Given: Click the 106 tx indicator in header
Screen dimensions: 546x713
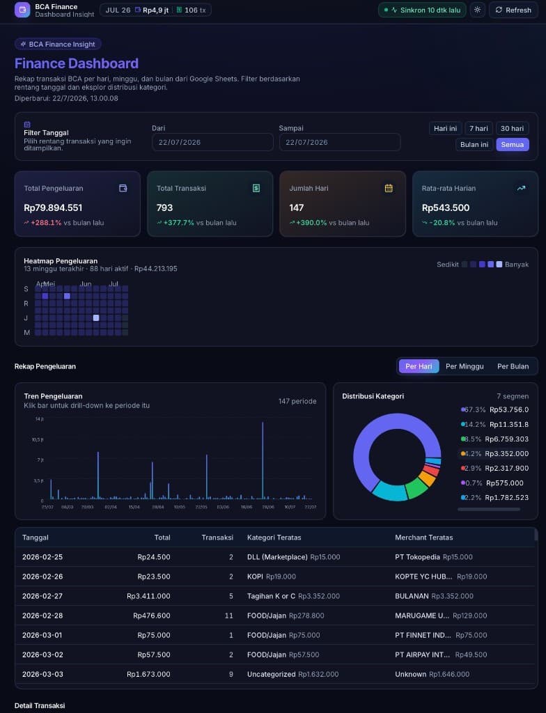Looking at the screenshot, I should 191,10.
